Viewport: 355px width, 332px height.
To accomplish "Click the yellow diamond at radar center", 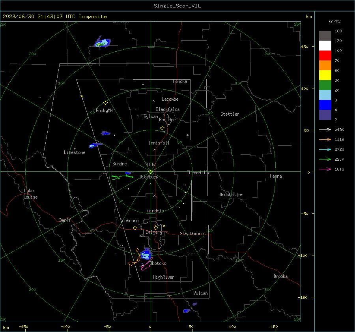I will click(x=150, y=172).
